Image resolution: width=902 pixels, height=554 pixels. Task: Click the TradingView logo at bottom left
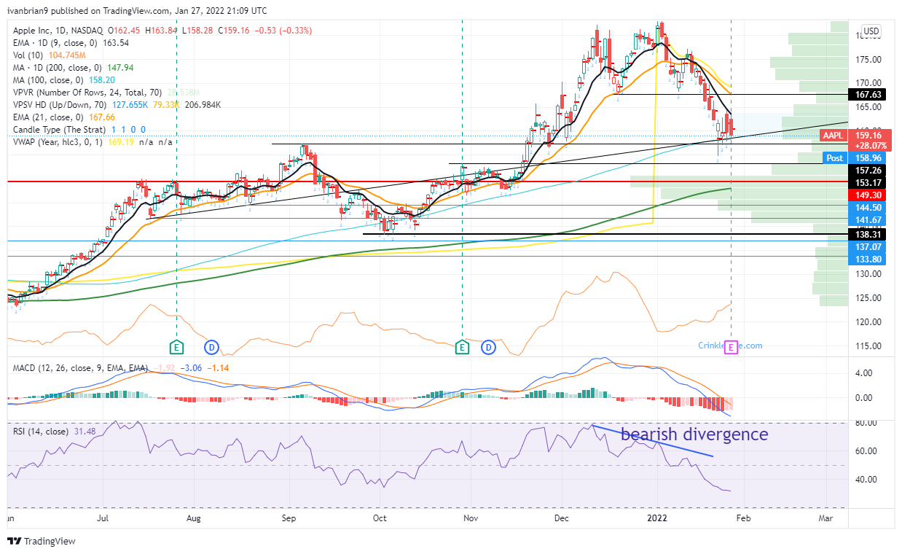click(42, 541)
